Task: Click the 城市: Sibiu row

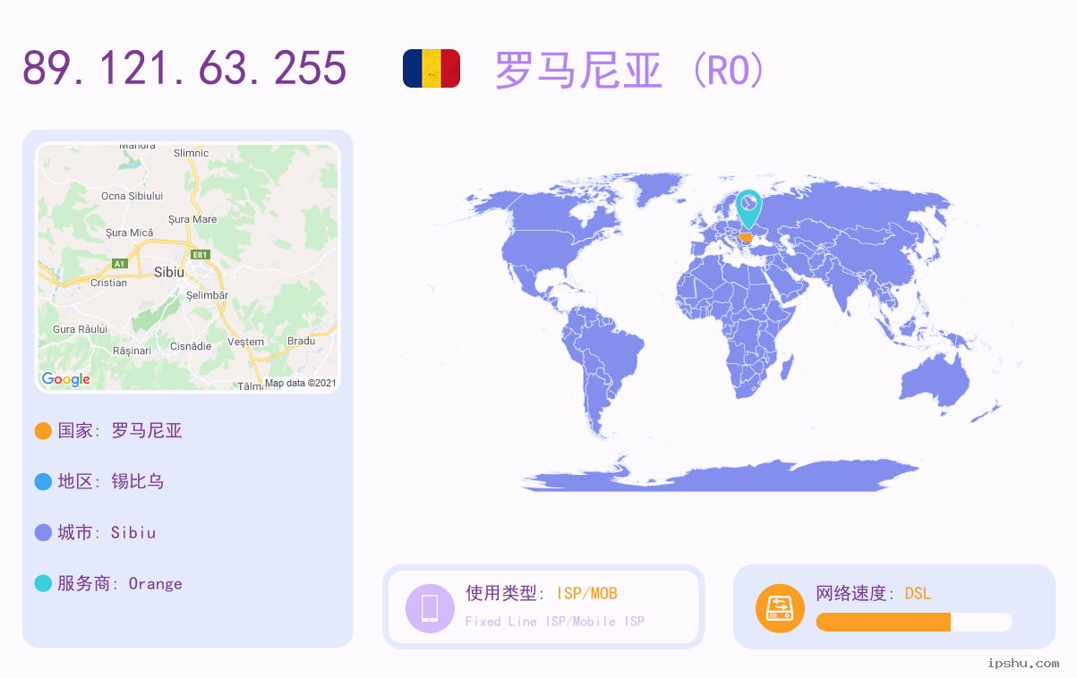Action: [96, 533]
